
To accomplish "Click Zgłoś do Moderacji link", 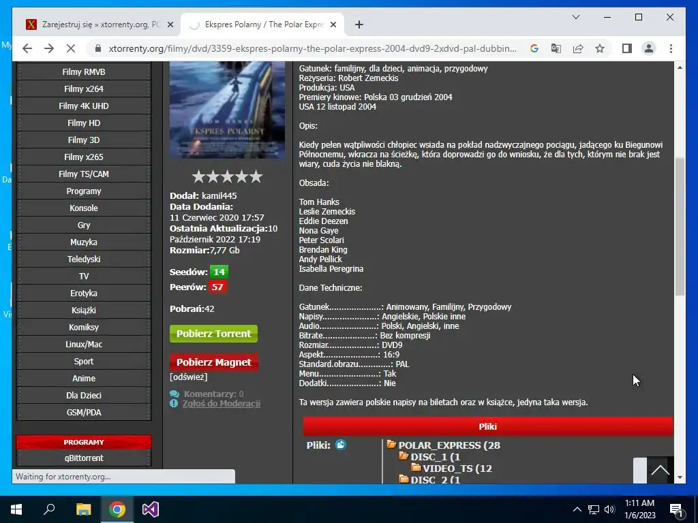I will [222, 403].
